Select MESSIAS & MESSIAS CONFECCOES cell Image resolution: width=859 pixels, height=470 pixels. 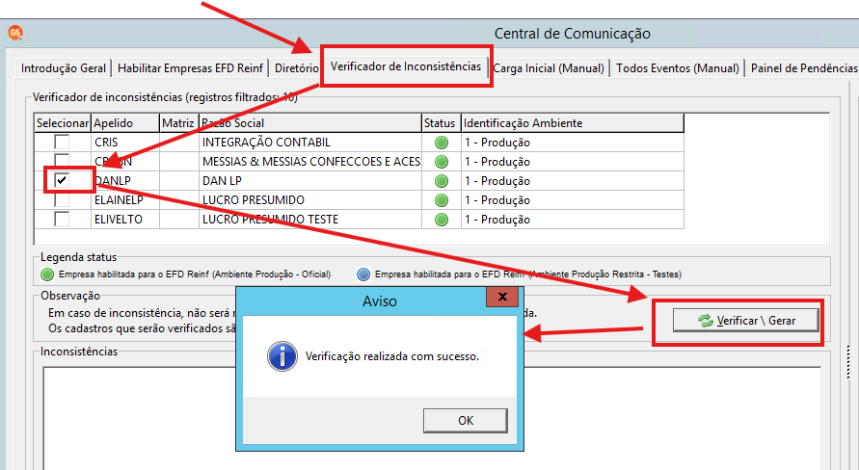point(310,162)
